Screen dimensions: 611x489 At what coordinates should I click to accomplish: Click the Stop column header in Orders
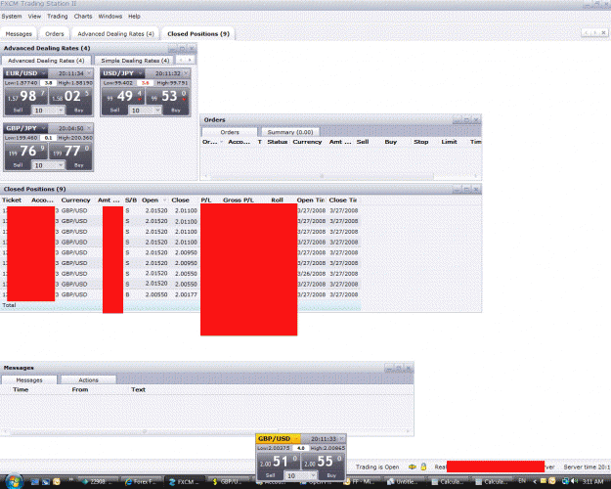[420, 142]
